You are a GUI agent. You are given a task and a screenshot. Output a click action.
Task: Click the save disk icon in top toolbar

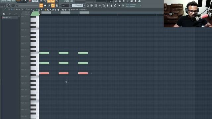click(x=132, y=1)
